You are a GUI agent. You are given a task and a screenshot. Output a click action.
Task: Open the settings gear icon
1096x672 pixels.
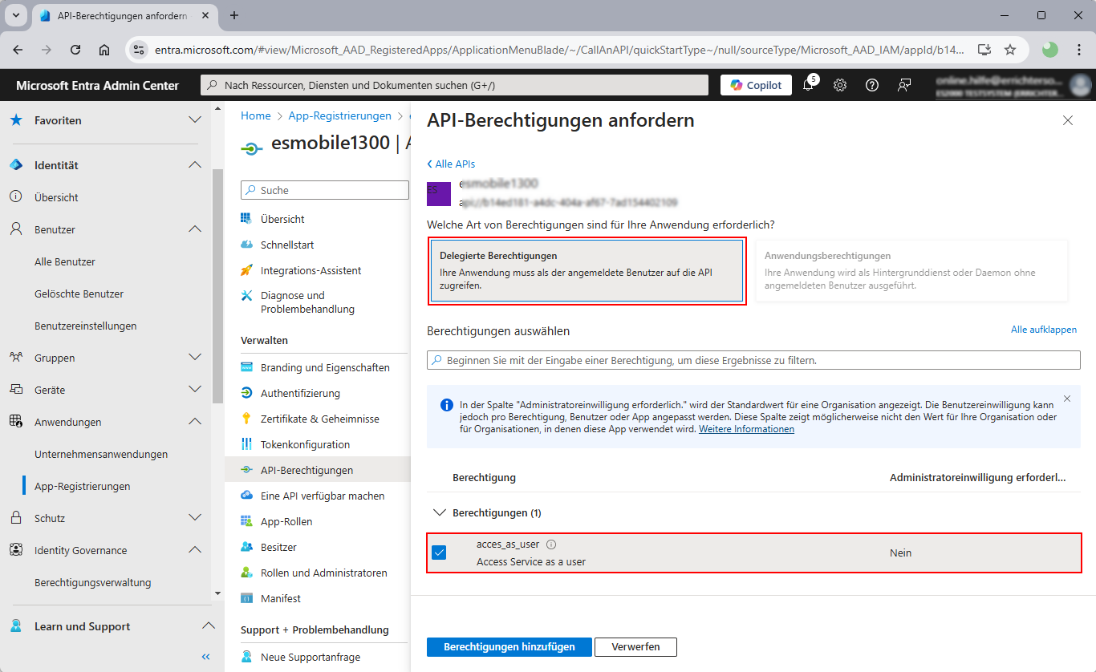click(840, 85)
